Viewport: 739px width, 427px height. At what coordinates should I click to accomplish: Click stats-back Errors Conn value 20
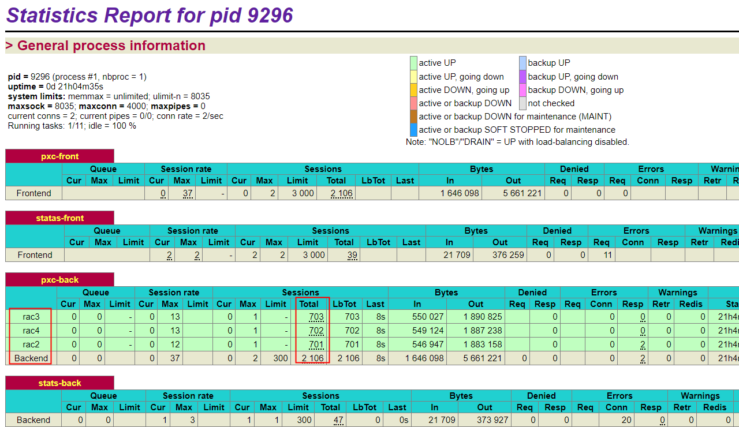coord(626,420)
